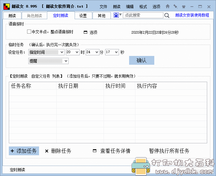Open the 编辑 menu

130,7
